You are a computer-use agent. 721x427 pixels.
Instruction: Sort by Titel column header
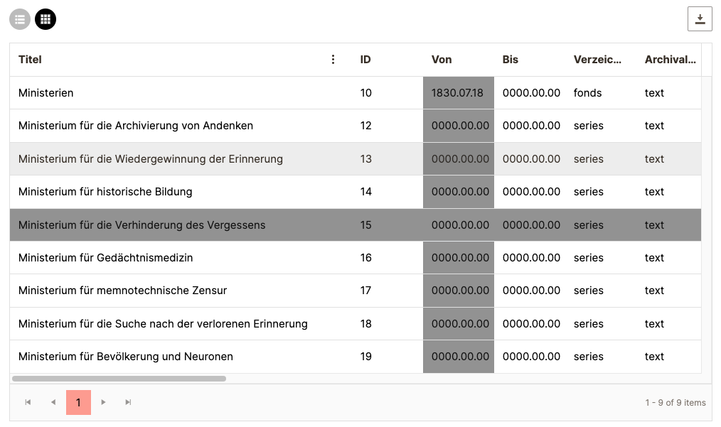coord(31,60)
